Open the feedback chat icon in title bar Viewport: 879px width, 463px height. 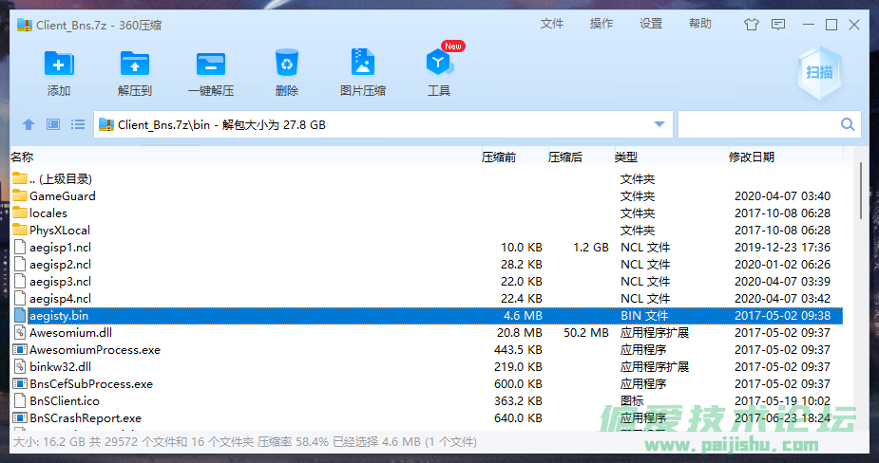(778, 24)
